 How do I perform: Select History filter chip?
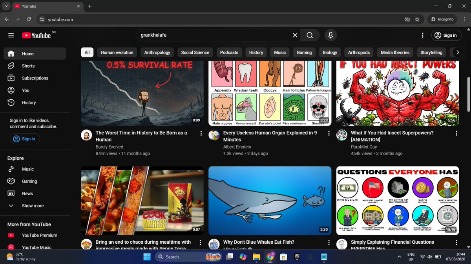[256, 52]
